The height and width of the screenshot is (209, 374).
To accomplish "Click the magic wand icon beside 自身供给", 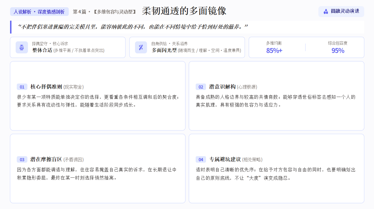I will click(141, 47).
